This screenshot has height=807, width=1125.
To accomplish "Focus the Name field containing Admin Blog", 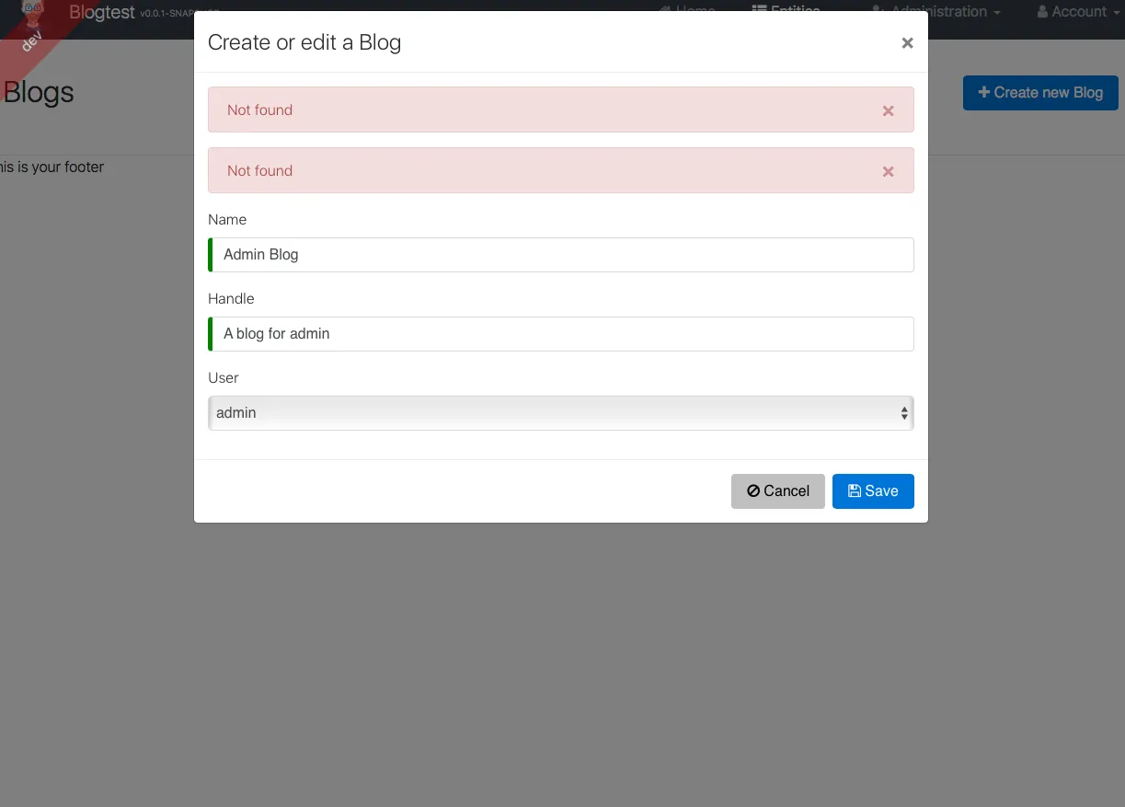I will click(561, 255).
